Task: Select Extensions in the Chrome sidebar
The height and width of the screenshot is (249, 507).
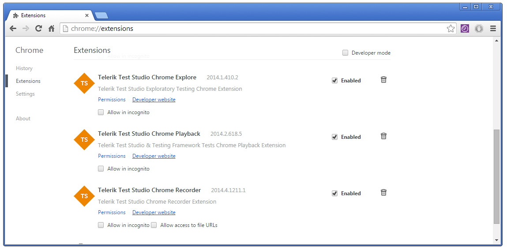Action: point(28,81)
